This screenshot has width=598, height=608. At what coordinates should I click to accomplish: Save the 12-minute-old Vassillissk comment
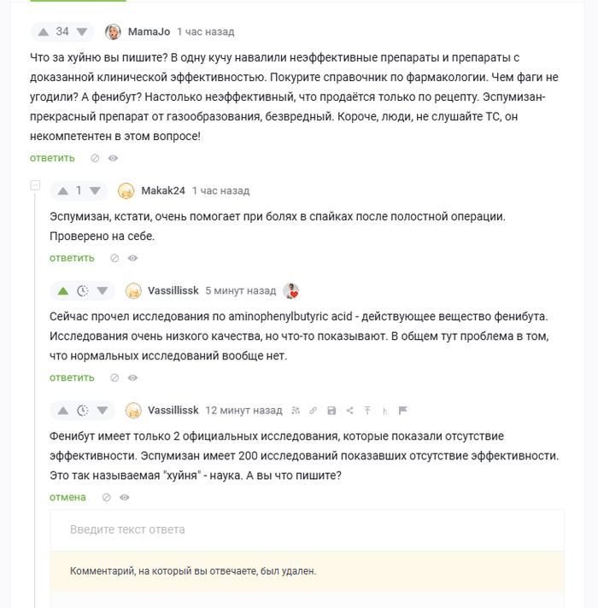pos(331,411)
